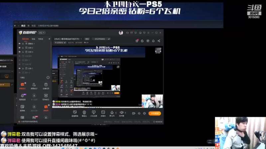Select the highlighted orange scene tab
This screenshot has height=149, width=266.
click(26, 39)
